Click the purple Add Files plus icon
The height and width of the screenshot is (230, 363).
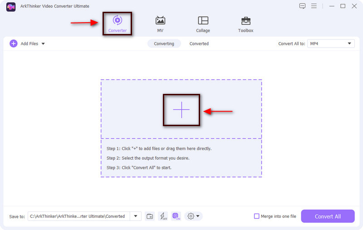[14, 44]
